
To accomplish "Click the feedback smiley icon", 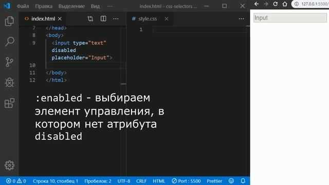I will click(231, 181).
